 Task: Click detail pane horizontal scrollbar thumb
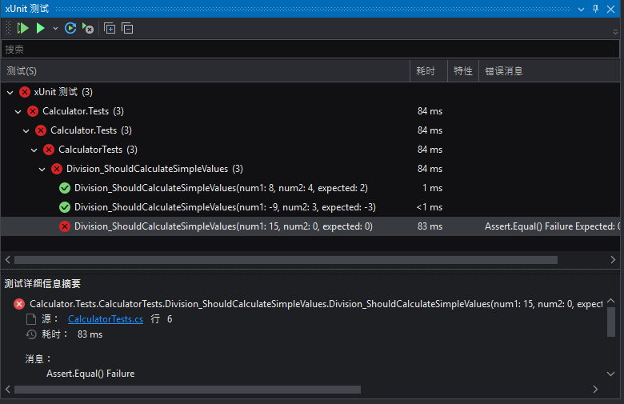tap(187, 390)
